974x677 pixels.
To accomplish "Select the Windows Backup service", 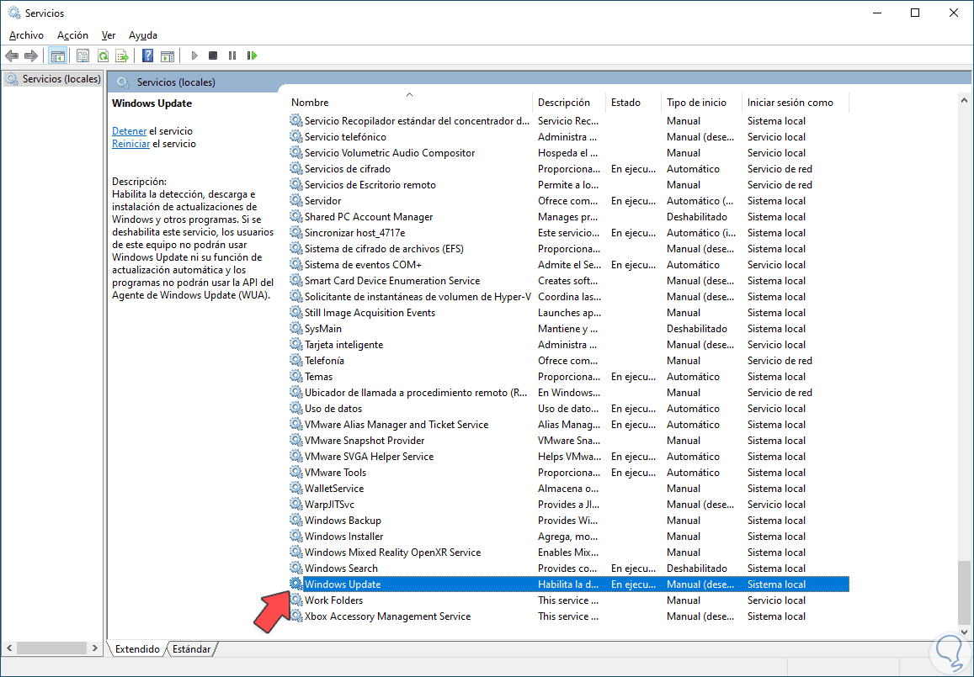I will 569,520.
